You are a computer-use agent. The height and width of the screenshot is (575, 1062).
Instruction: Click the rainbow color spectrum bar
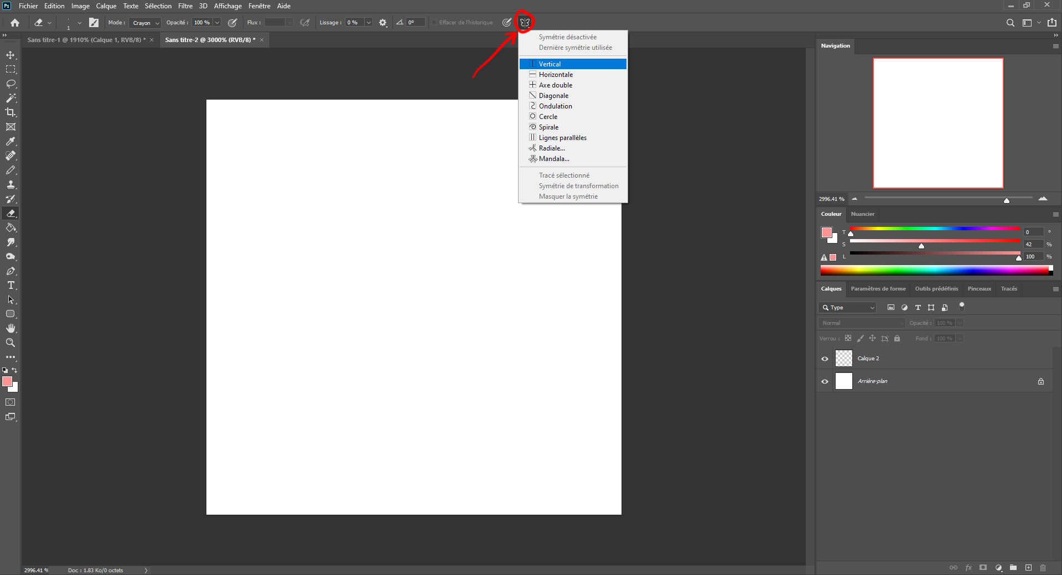935,270
